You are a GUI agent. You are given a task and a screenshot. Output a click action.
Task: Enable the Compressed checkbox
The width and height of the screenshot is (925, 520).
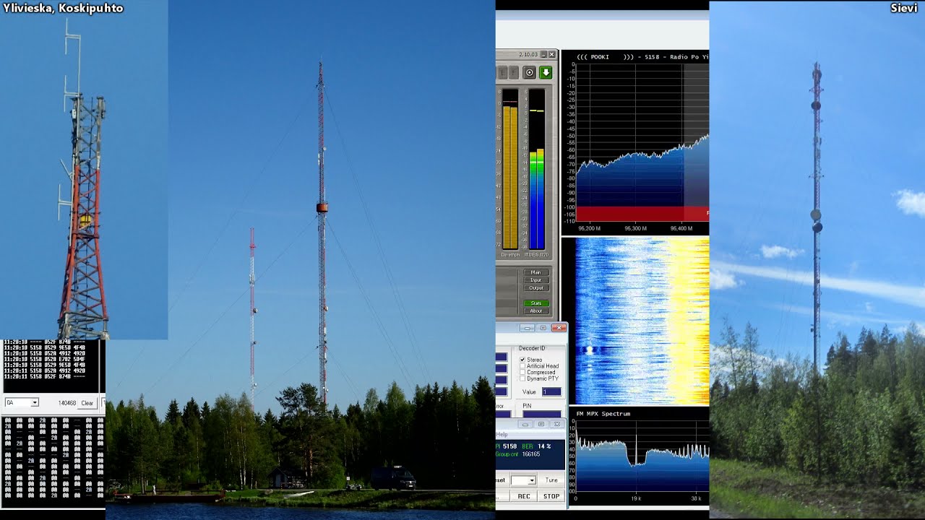pyautogui.click(x=522, y=373)
